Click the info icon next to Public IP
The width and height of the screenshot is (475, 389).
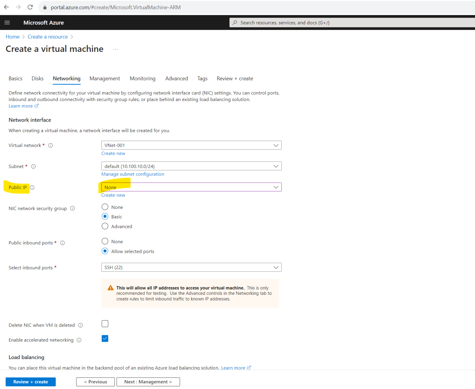tap(32, 187)
